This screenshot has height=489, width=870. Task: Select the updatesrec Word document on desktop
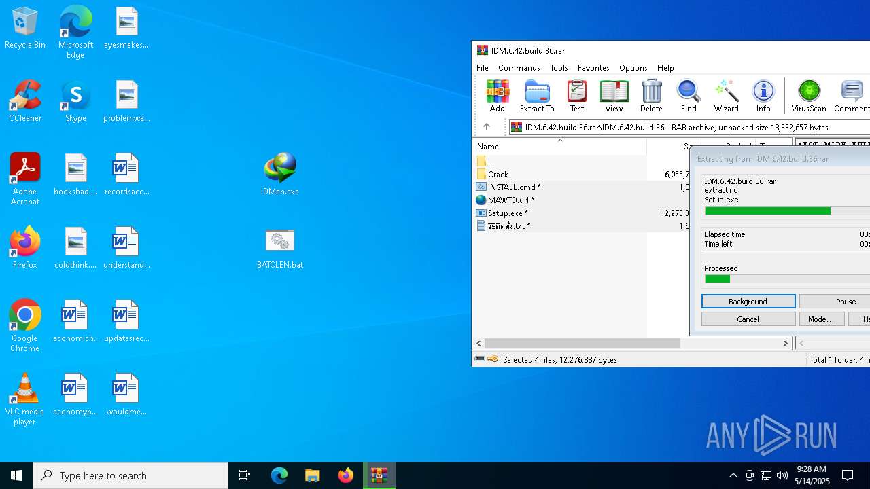(126, 321)
